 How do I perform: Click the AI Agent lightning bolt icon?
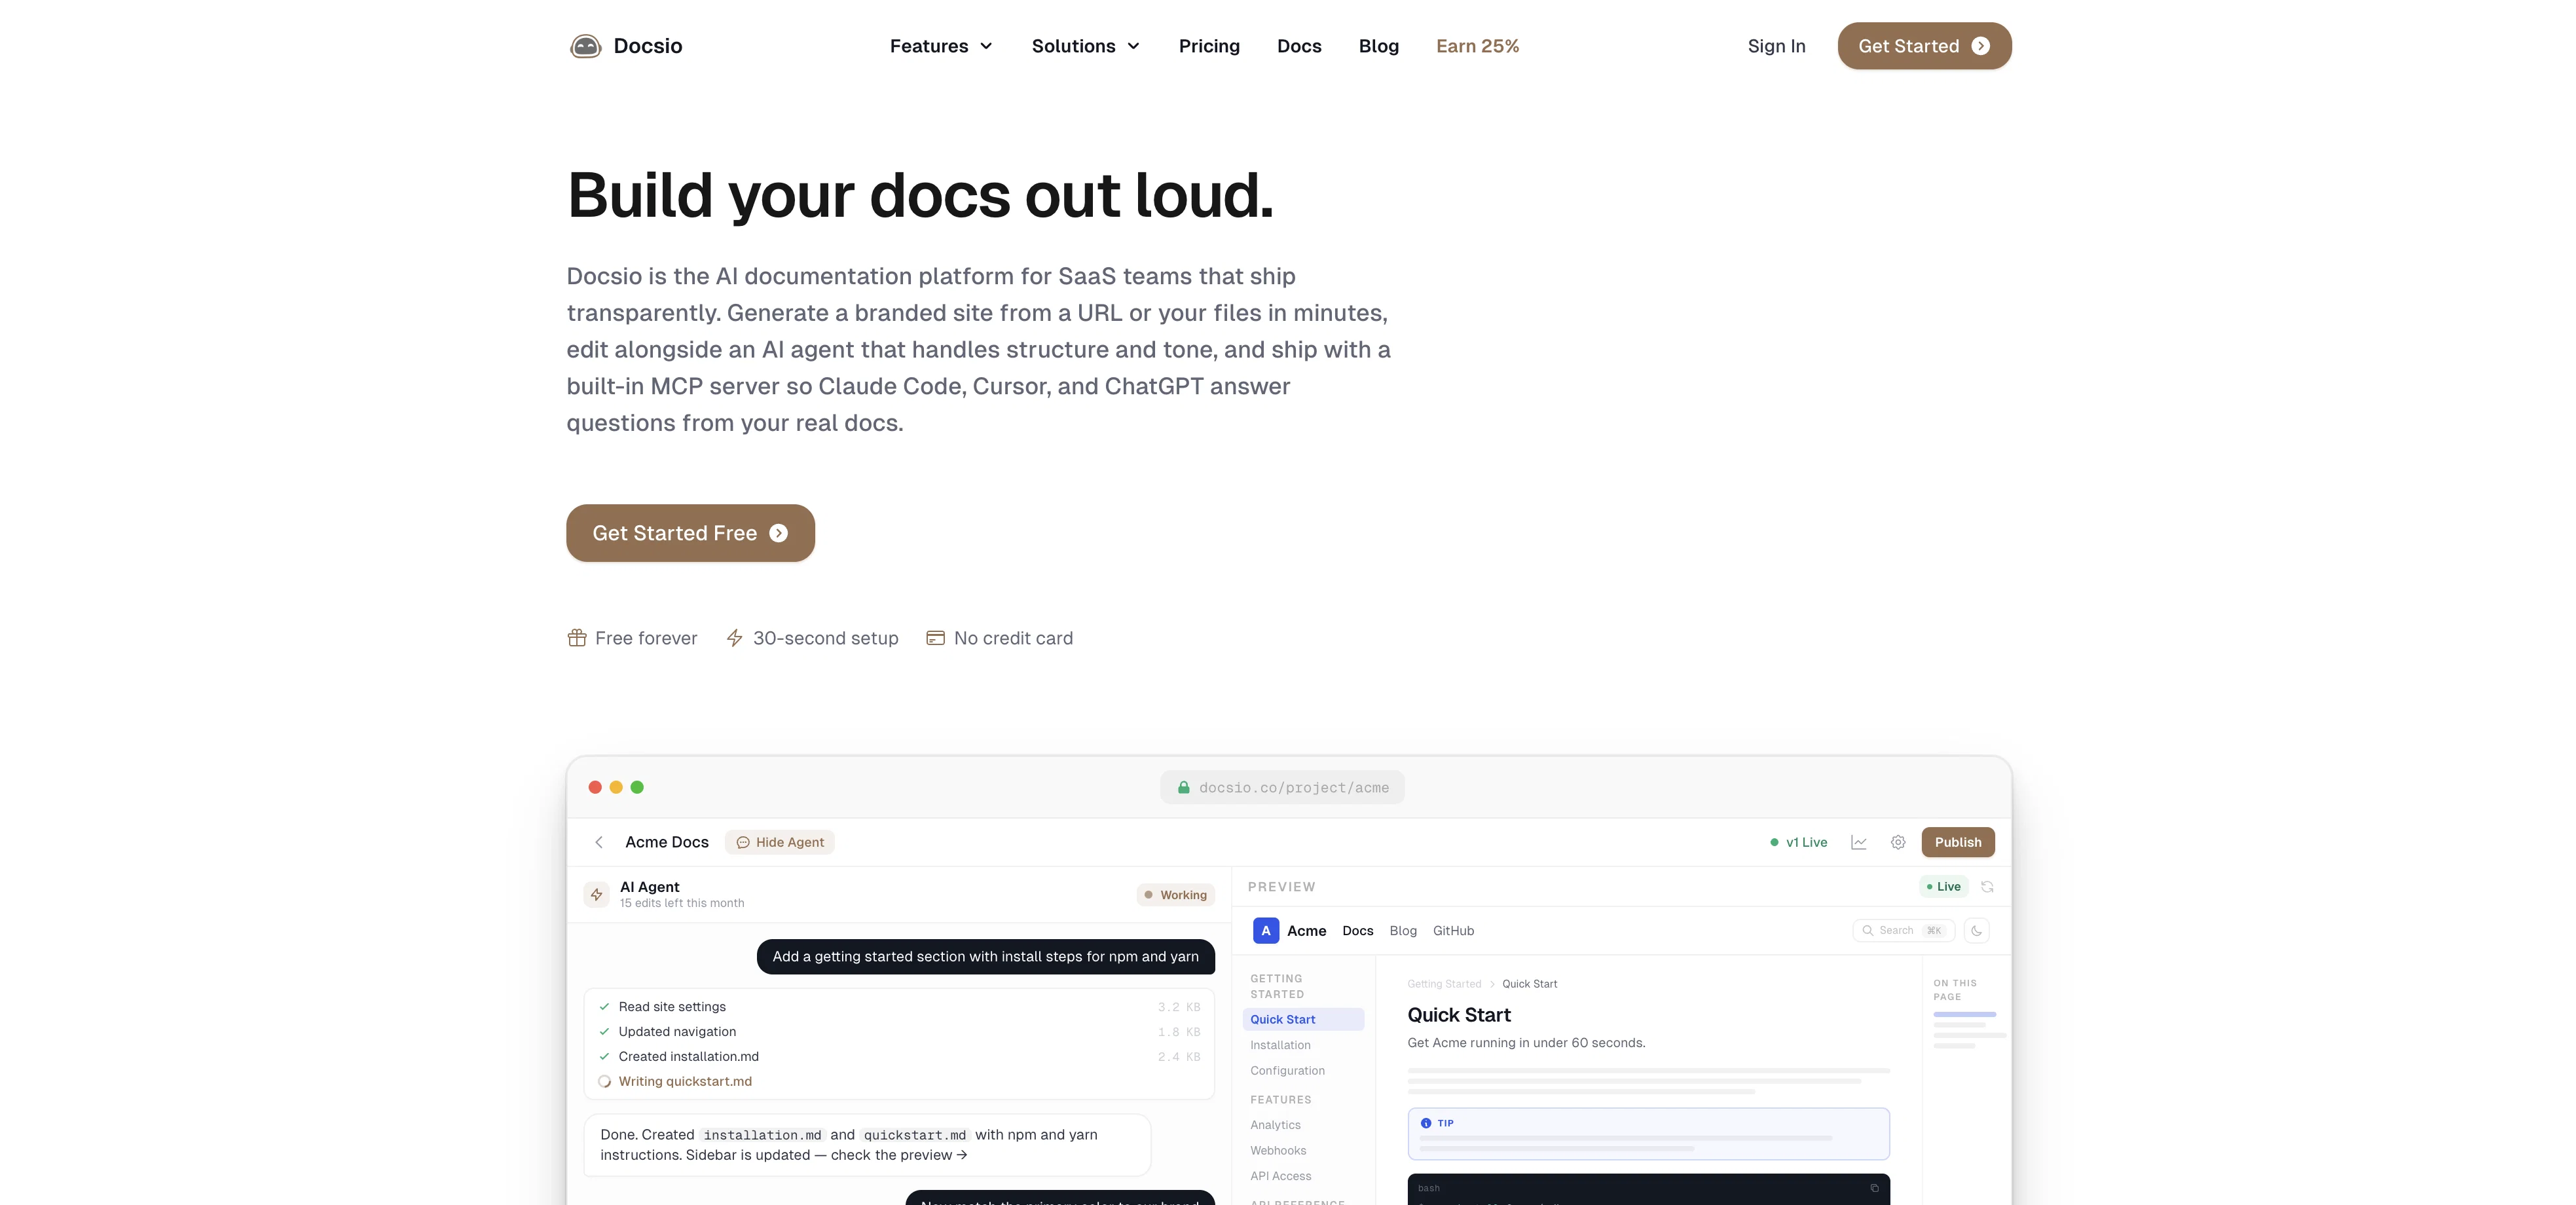point(597,894)
